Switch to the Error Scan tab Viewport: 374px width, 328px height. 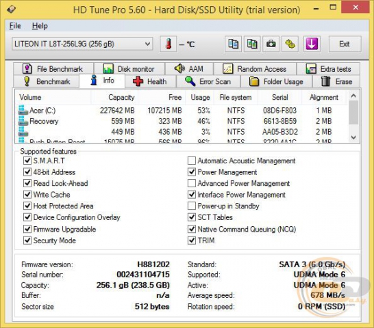pyautogui.click(x=208, y=81)
